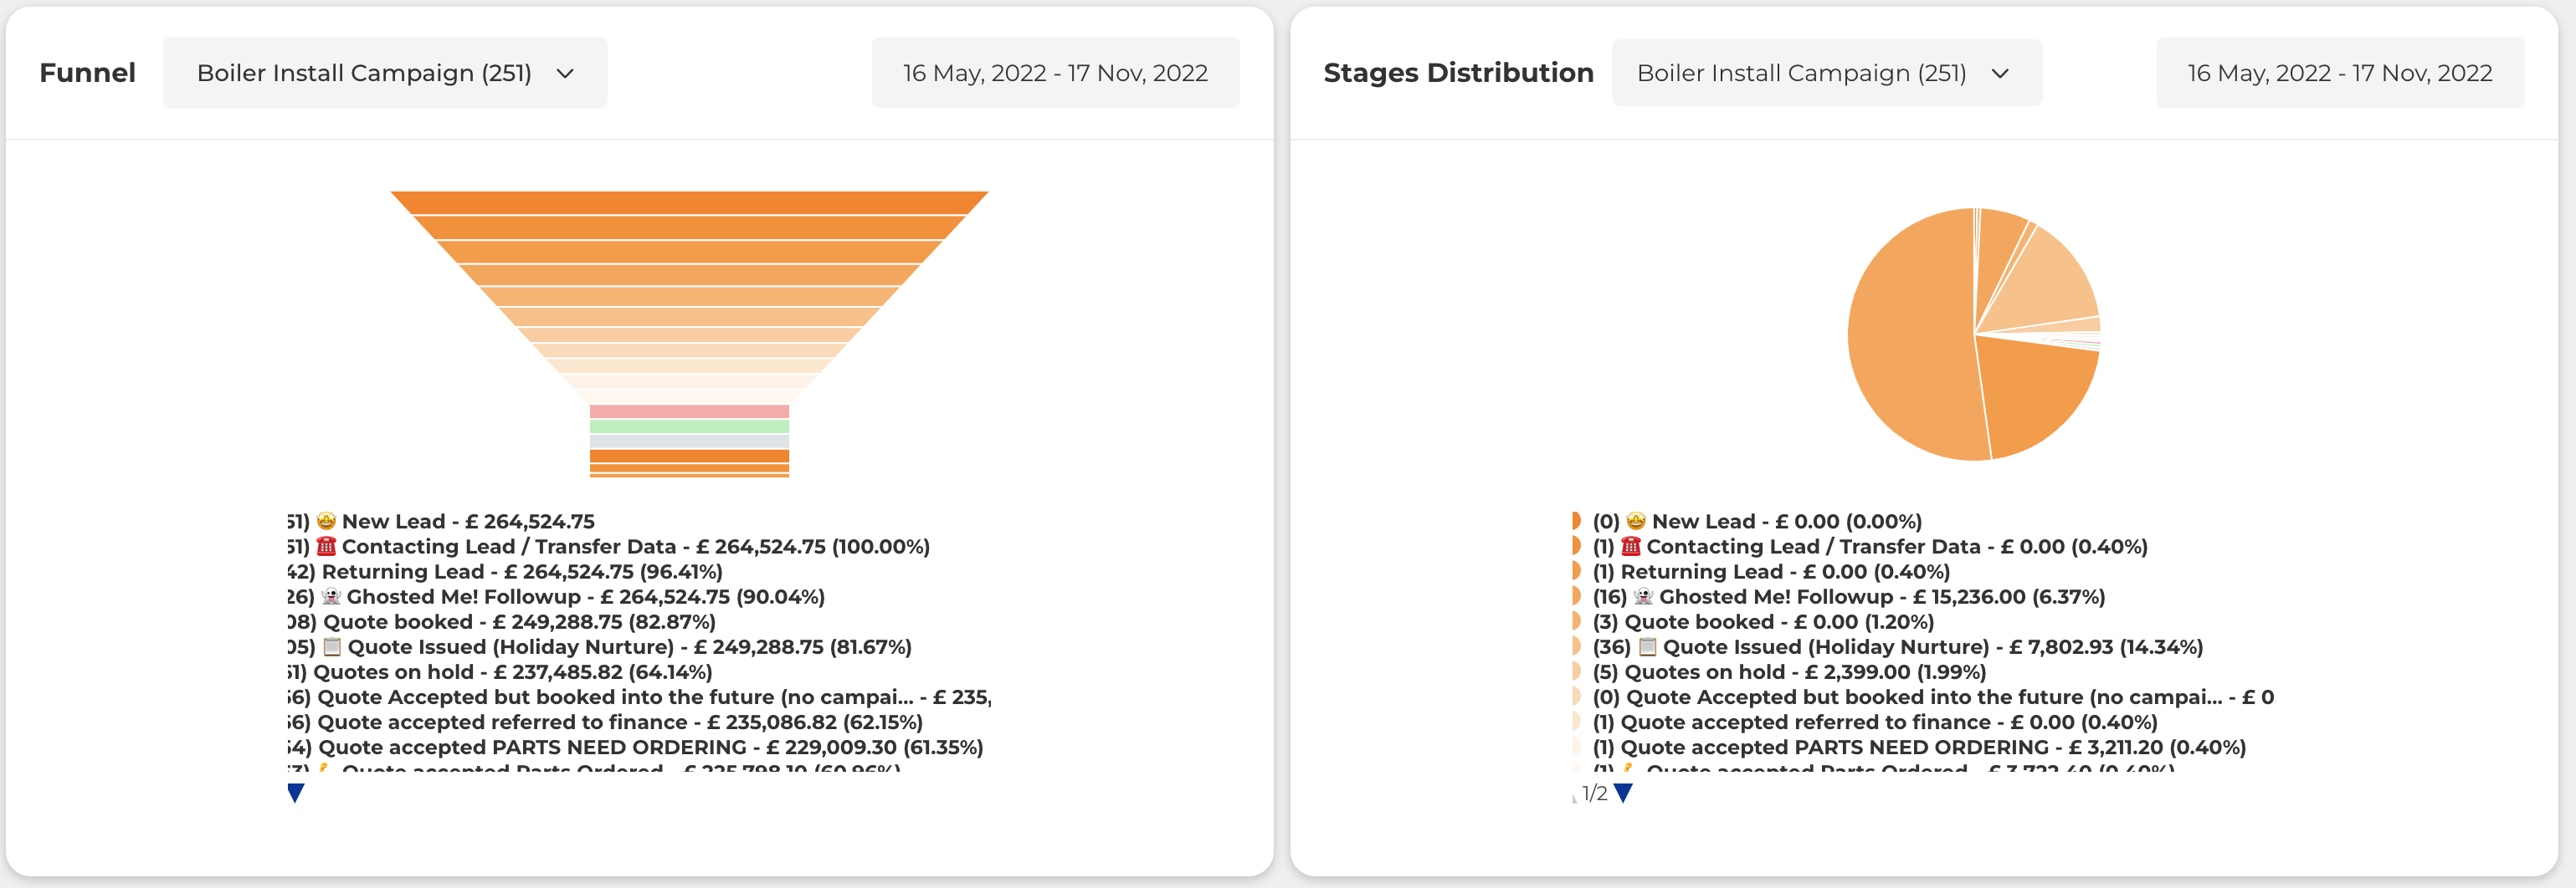Click Ghosted Me! Followup color marker in Stages legend
The width and height of the screenshot is (2576, 888).
coord(1575,597)
